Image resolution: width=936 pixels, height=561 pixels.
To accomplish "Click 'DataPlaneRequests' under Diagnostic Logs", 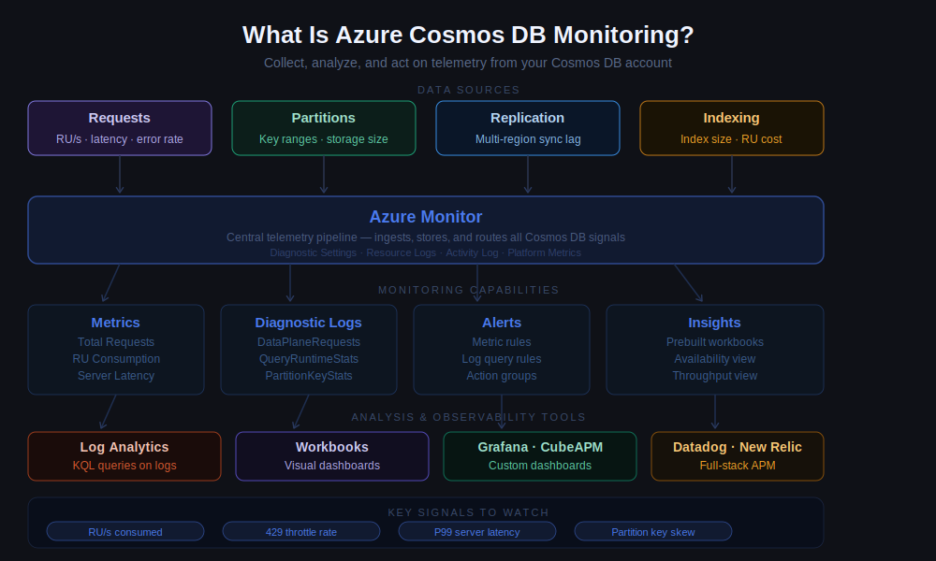I will pyautogui.click(x=309, y=342).
